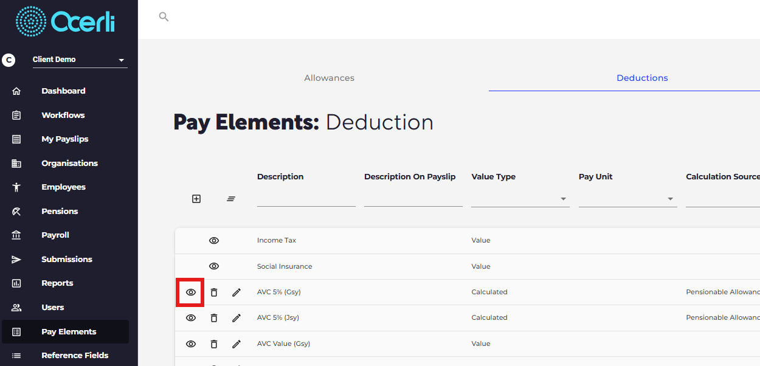
Task: Open the Value Type filter dropdown
Action: (x=520, y=199)
